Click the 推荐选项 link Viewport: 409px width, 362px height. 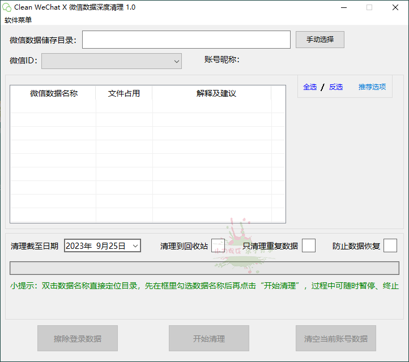point(372,87)
